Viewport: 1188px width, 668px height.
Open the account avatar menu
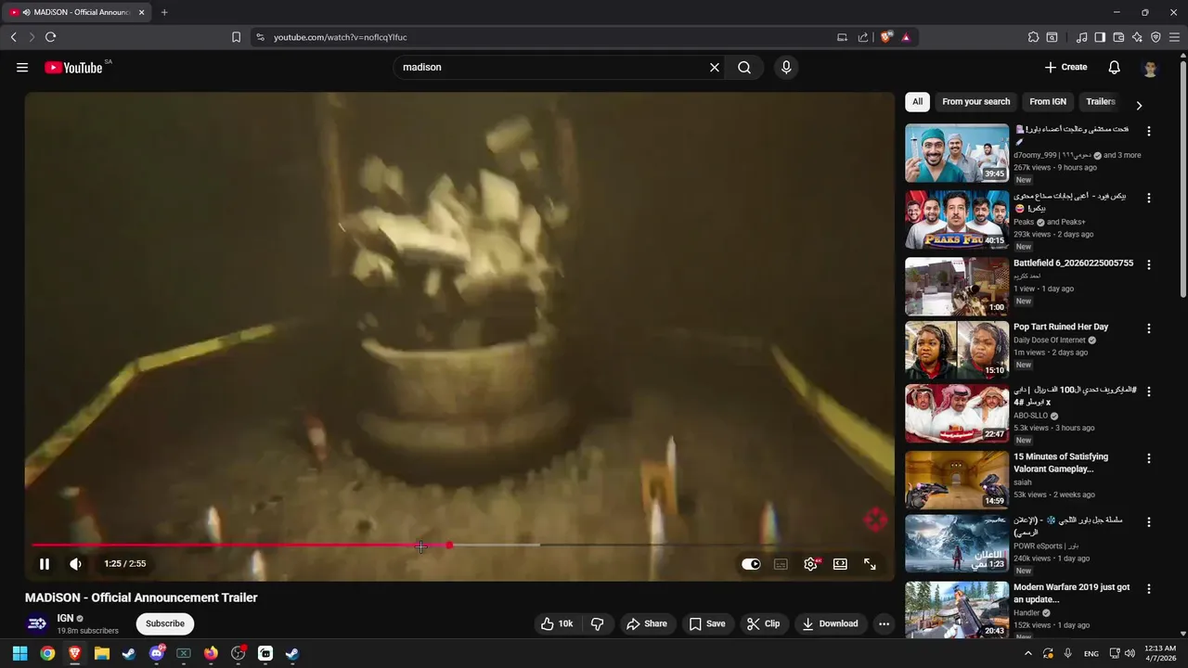point(1150,68)
